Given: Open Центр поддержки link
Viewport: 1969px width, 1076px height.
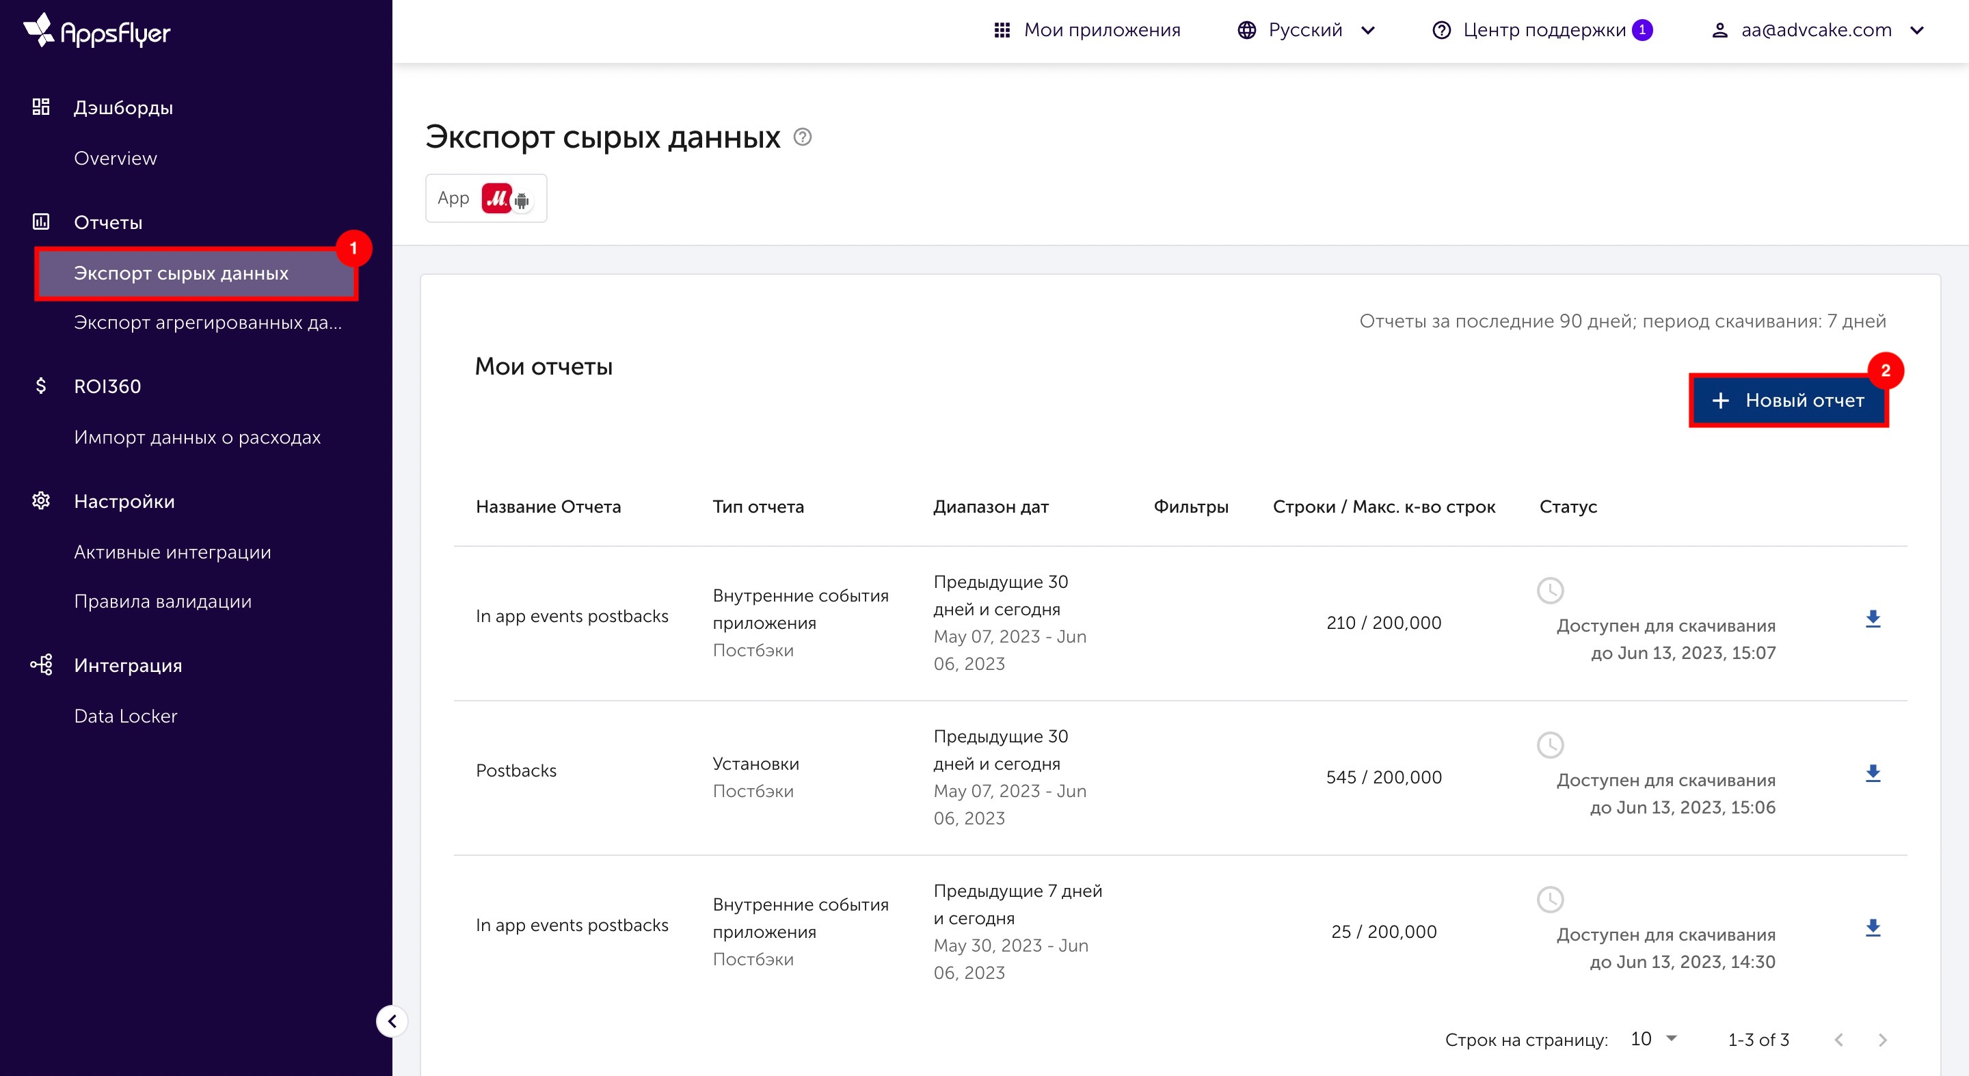Looking at the screenshot, I should click(1544, 30).
